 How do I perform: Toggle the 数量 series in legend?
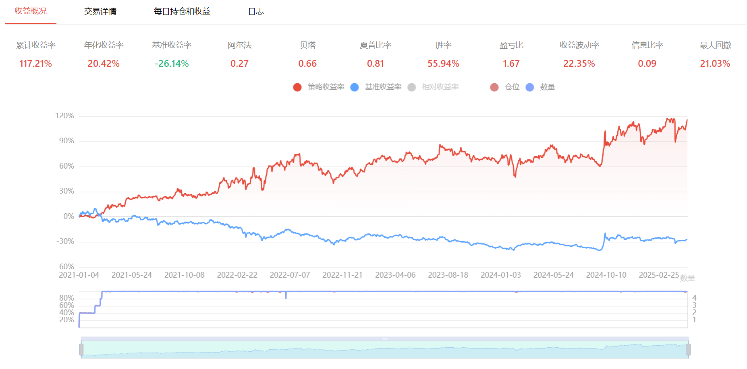(x=547, y=87)
